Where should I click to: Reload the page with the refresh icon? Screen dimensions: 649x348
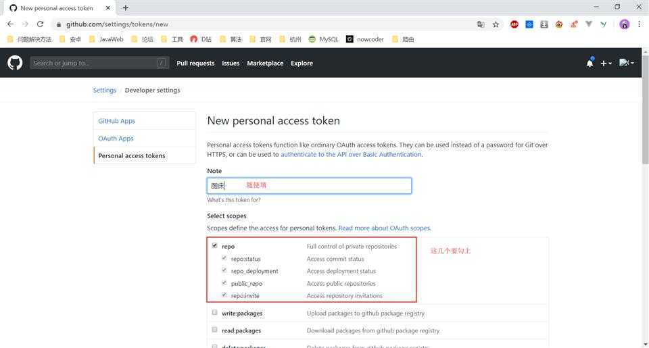click(40, 24)
